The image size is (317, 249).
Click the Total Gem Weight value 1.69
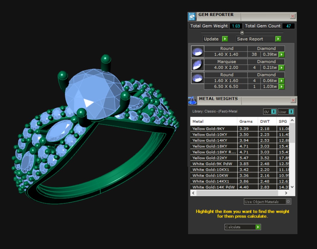pos(236,26)
